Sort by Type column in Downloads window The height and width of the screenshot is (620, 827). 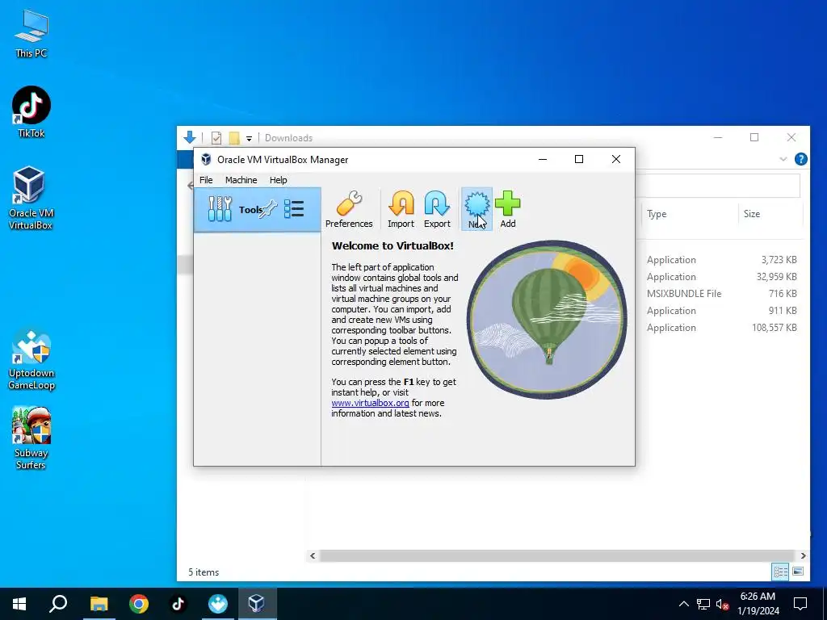click(x=657, y=214)
